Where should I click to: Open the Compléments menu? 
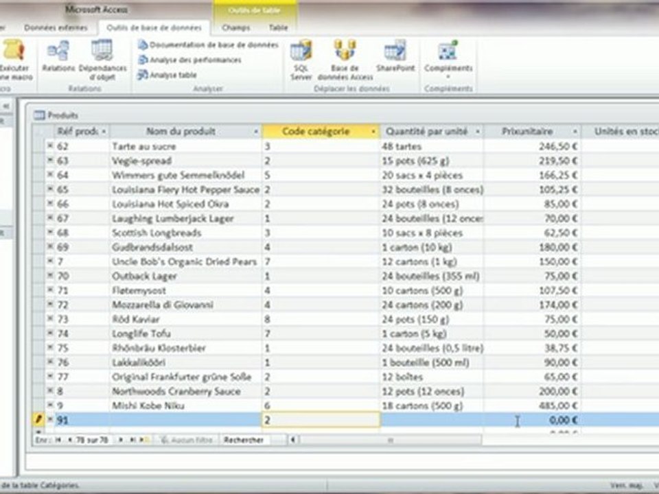pos(448,60)
